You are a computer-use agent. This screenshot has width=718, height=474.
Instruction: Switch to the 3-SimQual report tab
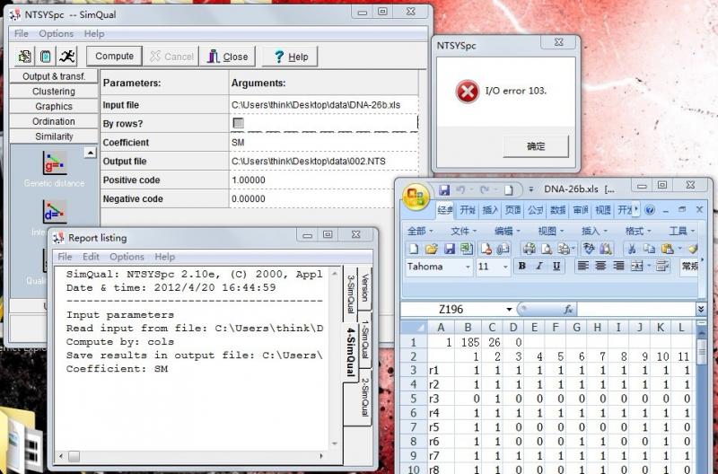(350, 294)
